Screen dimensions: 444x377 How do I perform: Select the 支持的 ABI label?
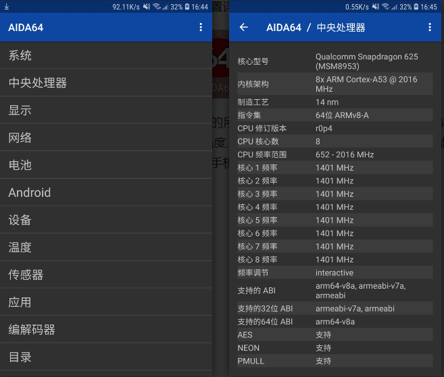[x=256, y=291]
